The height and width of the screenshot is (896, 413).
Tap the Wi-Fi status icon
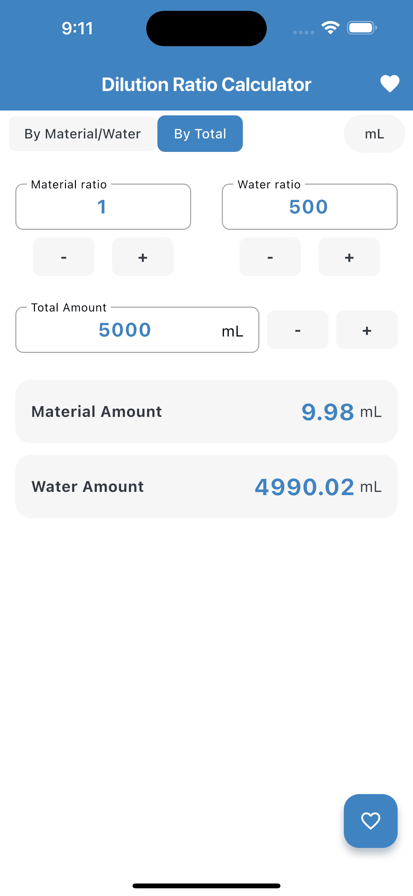330,28
